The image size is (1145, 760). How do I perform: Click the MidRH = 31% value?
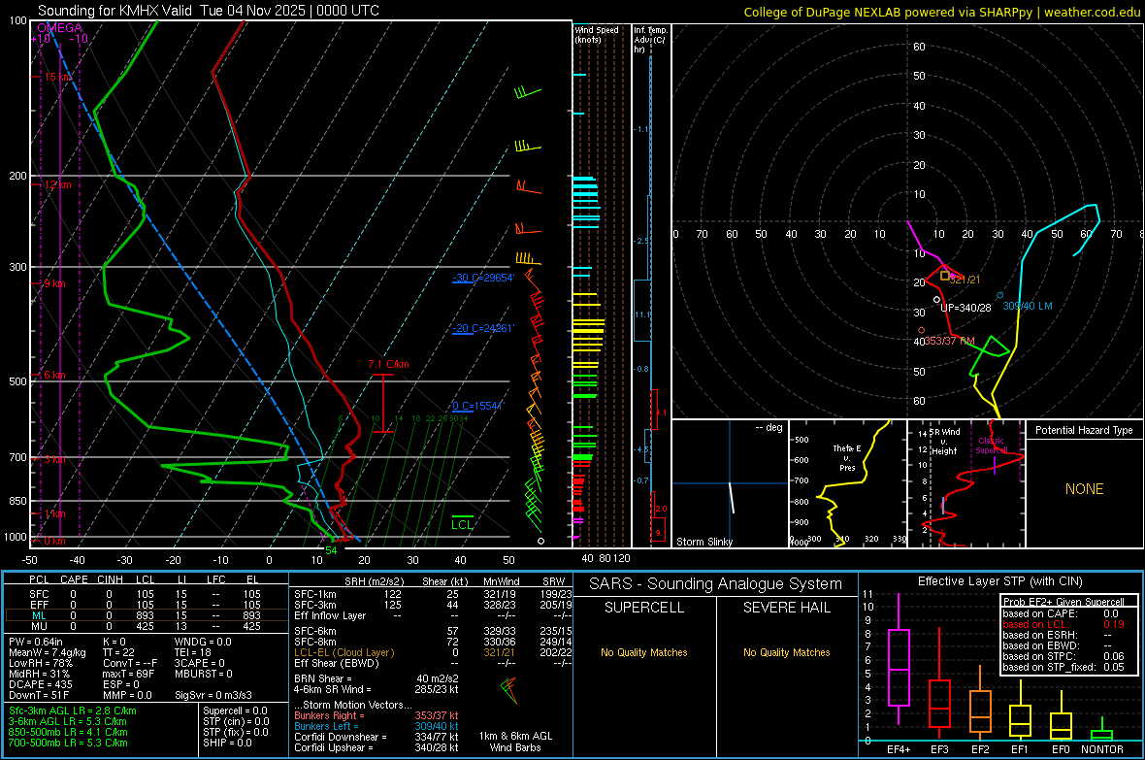(x=40, y=674)
